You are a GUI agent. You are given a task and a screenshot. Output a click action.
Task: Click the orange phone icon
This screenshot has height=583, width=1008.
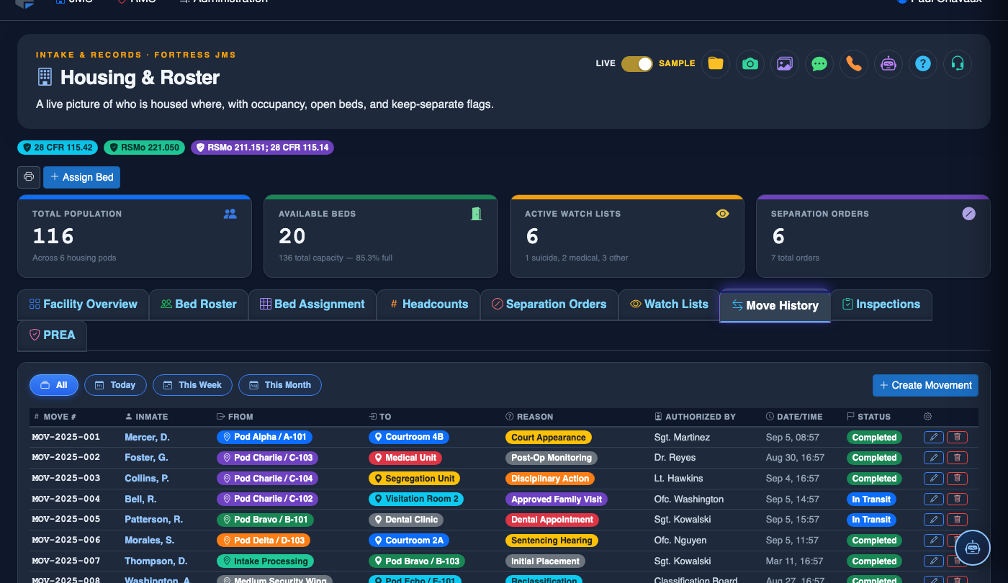(x=854, y=63)
